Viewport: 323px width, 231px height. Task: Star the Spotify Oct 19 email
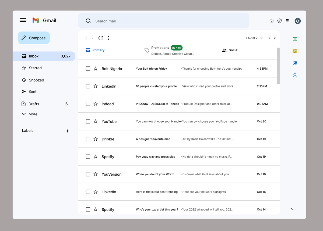(96, 157)
